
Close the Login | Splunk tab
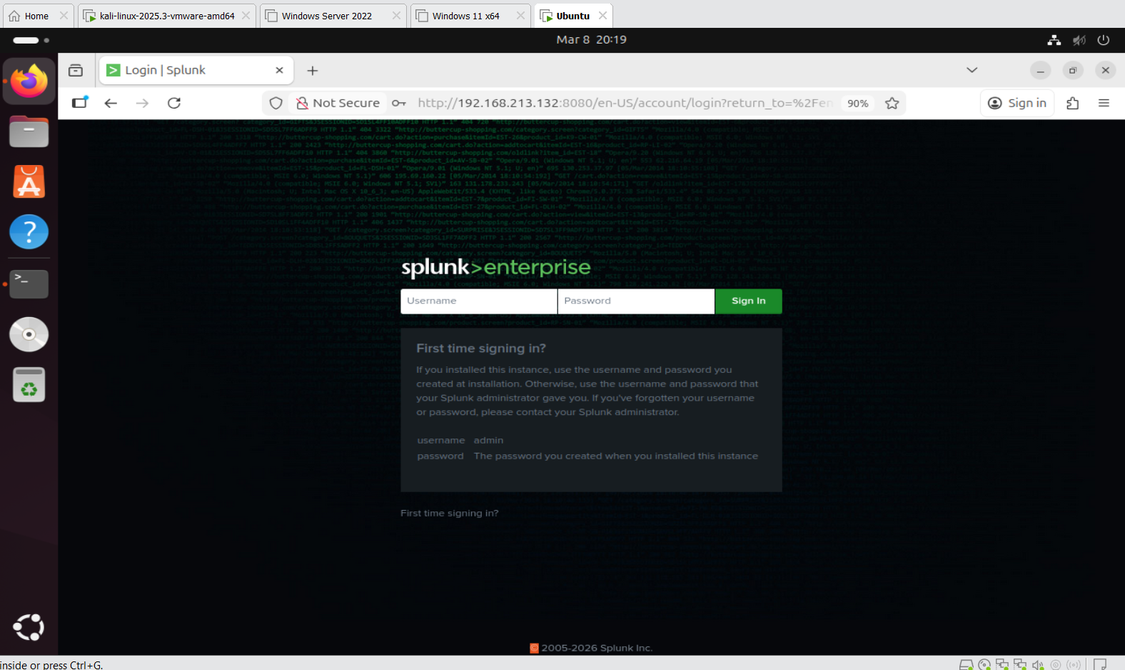(279, 70)
